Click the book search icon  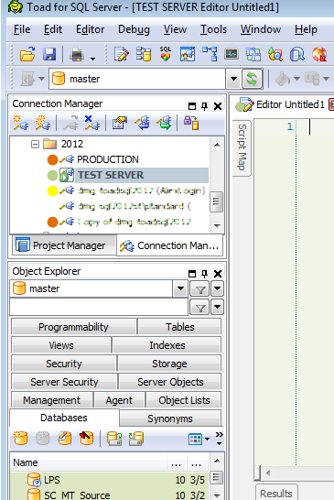click(297, 54)
